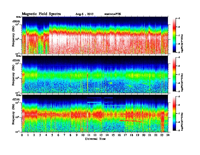Click hour tick label "9" on time axis

pos(77,135)
